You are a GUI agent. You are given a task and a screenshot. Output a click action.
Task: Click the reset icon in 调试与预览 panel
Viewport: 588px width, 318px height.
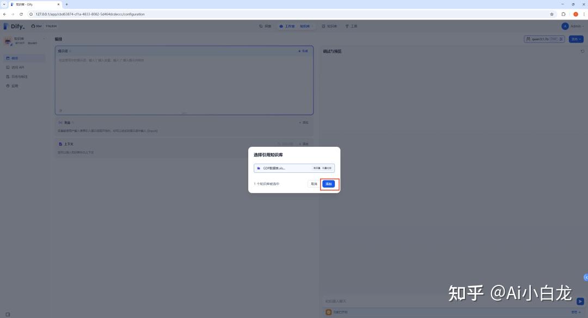(582, 52)
